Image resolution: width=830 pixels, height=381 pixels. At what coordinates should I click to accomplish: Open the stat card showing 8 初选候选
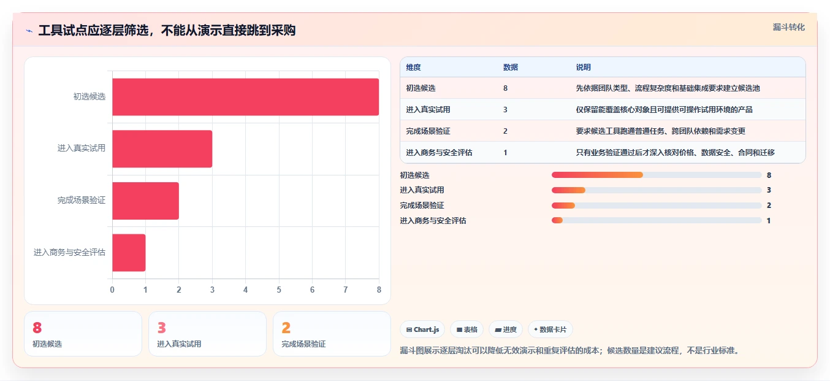point(83,334)
